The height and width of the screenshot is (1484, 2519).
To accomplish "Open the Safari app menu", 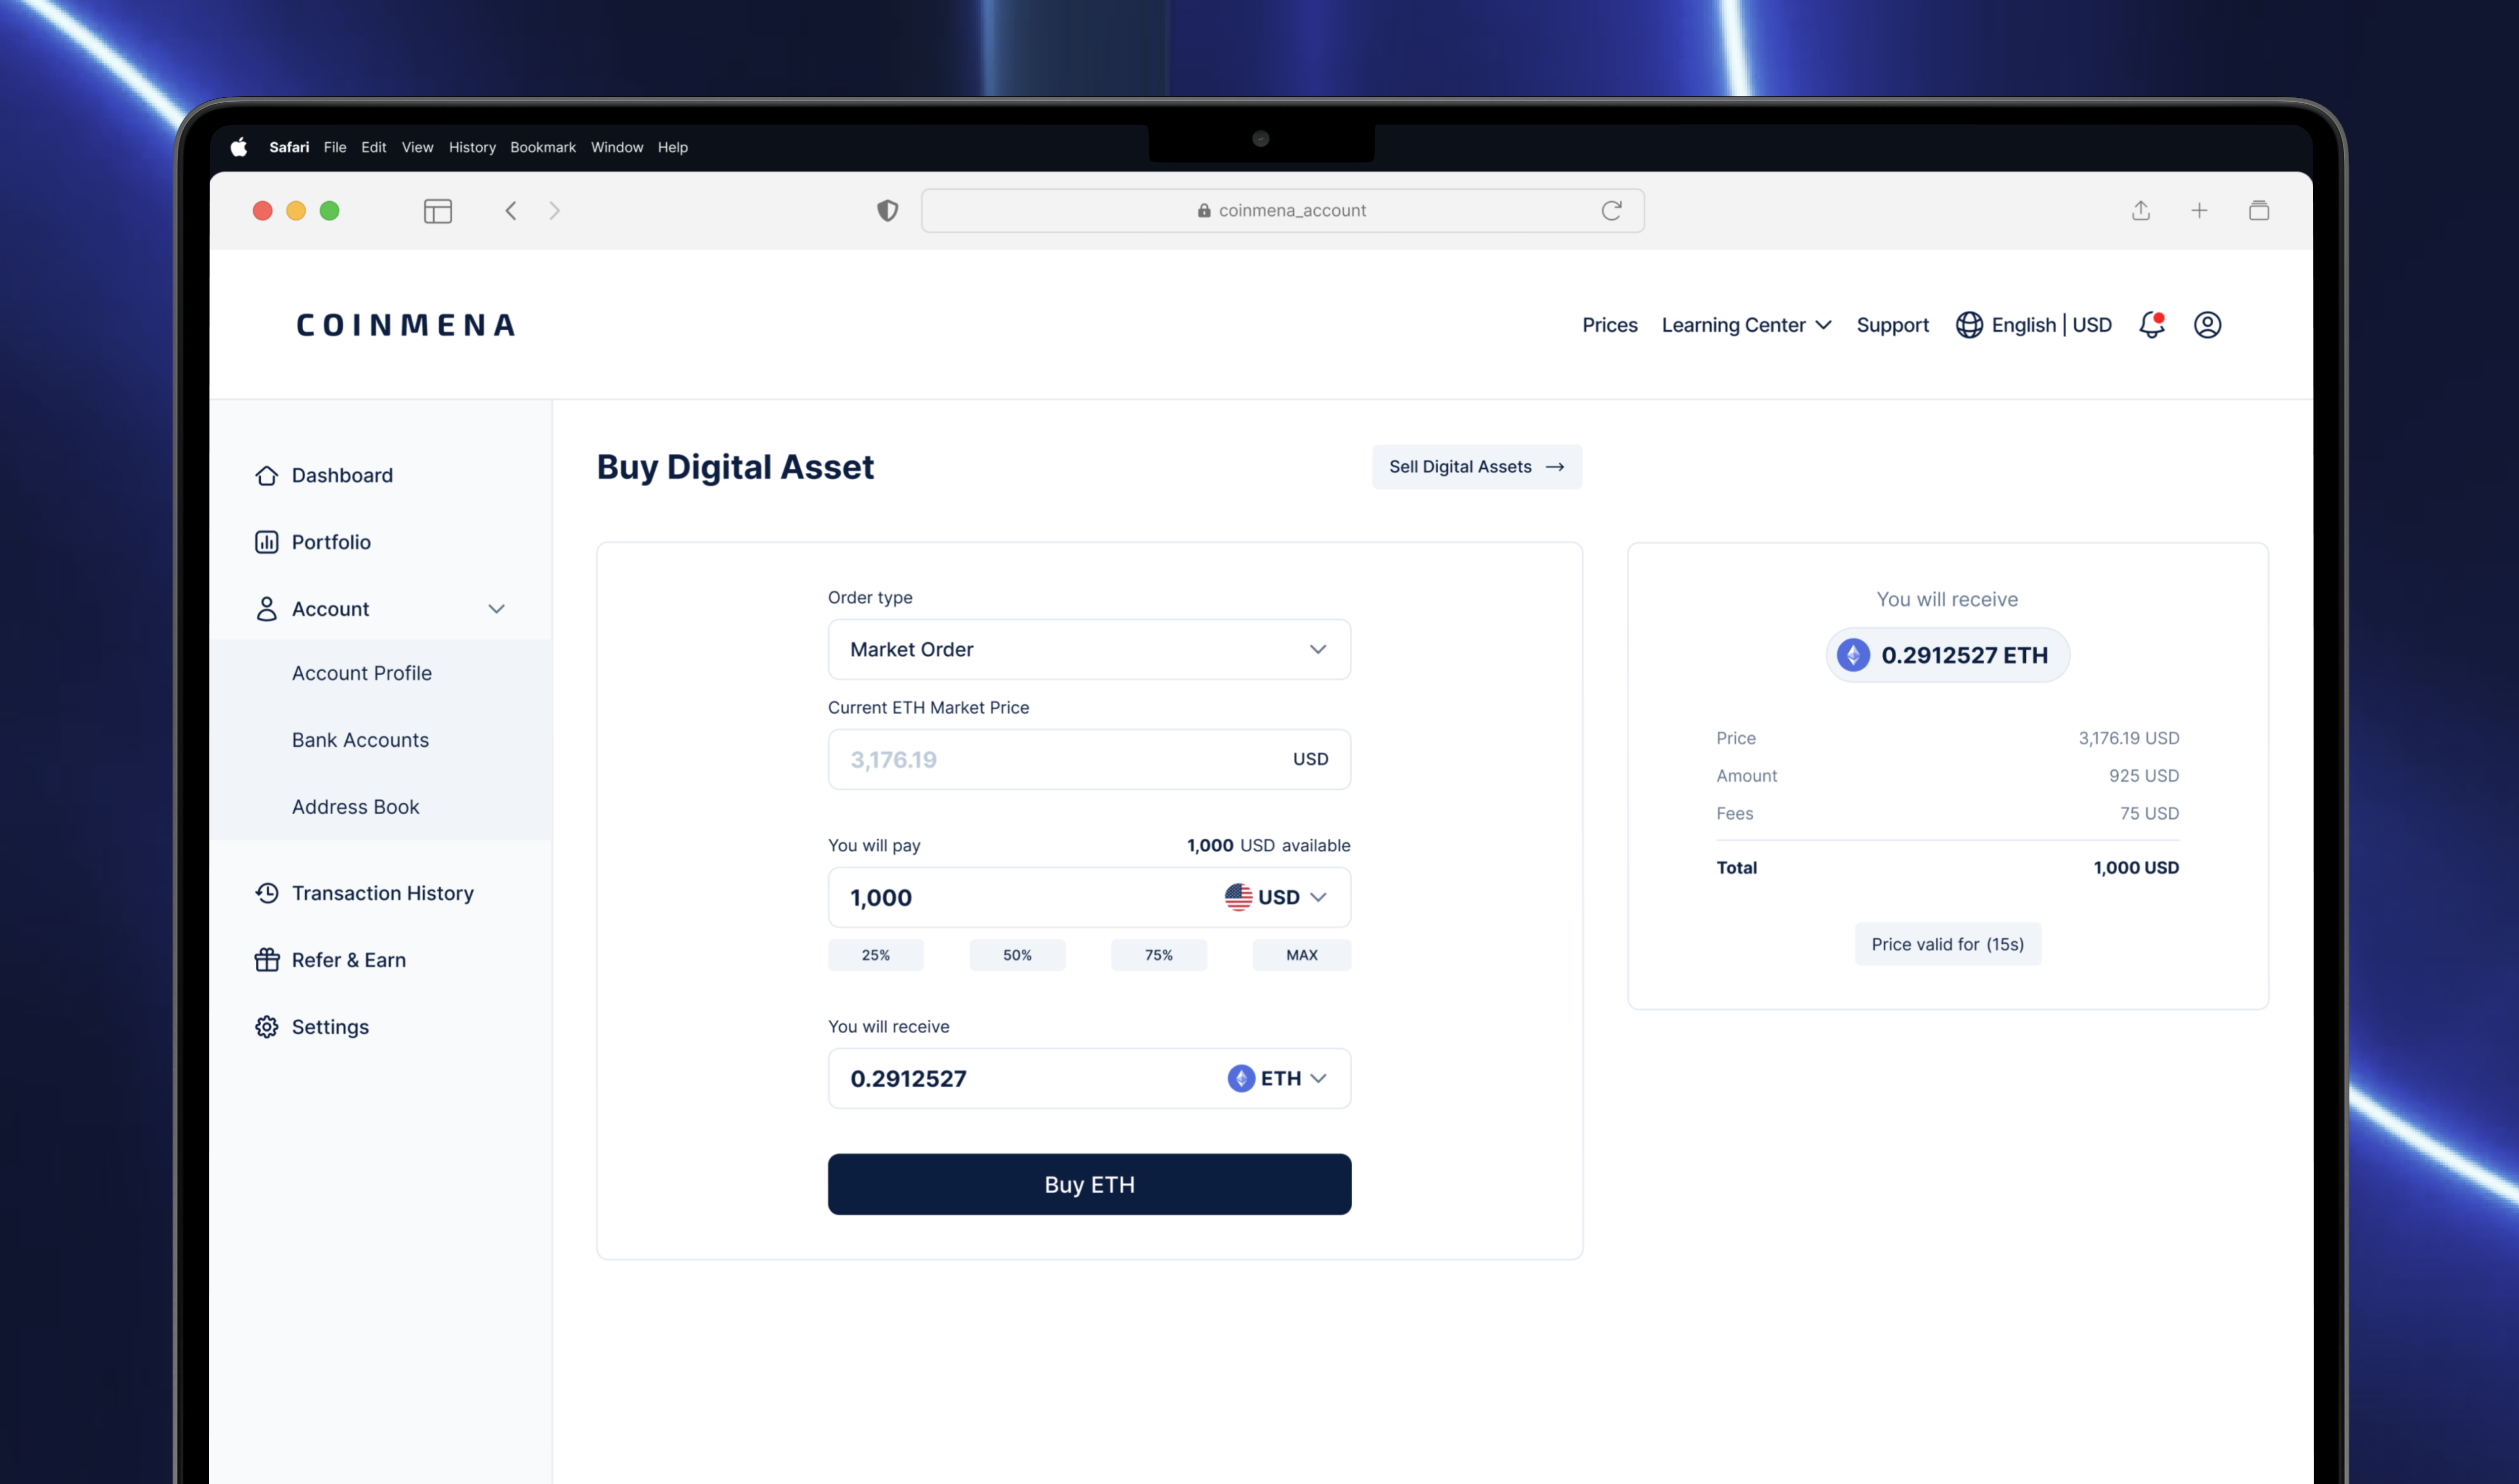I will (289, 147).
